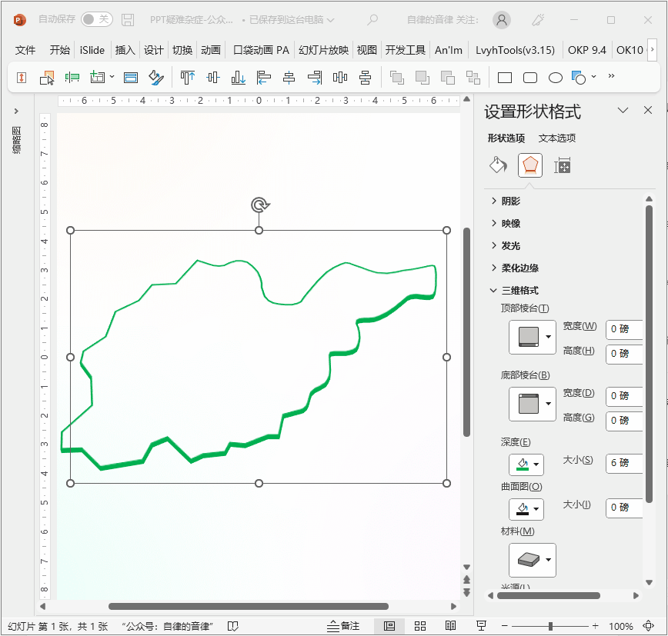
Task: Switch to the iSlide tab
Action: point(92,50)
